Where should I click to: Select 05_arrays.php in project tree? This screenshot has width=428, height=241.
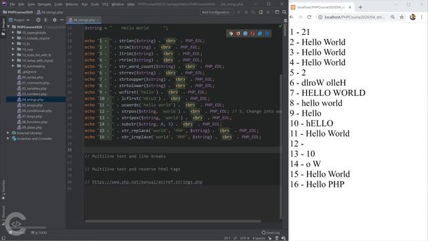pos(32,105)
